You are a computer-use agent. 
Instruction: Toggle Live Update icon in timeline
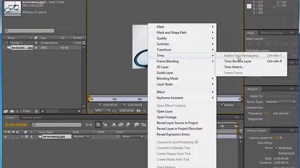pyautogui.click(x=98, y=125)
